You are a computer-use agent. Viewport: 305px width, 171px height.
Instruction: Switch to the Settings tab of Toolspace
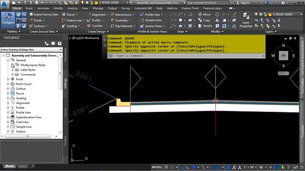point(65,84)
